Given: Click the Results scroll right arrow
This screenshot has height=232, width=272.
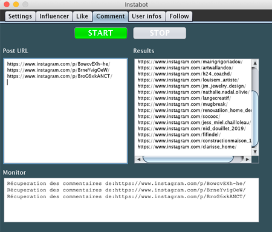Looking at the screenshot, I should pos(247,159).
